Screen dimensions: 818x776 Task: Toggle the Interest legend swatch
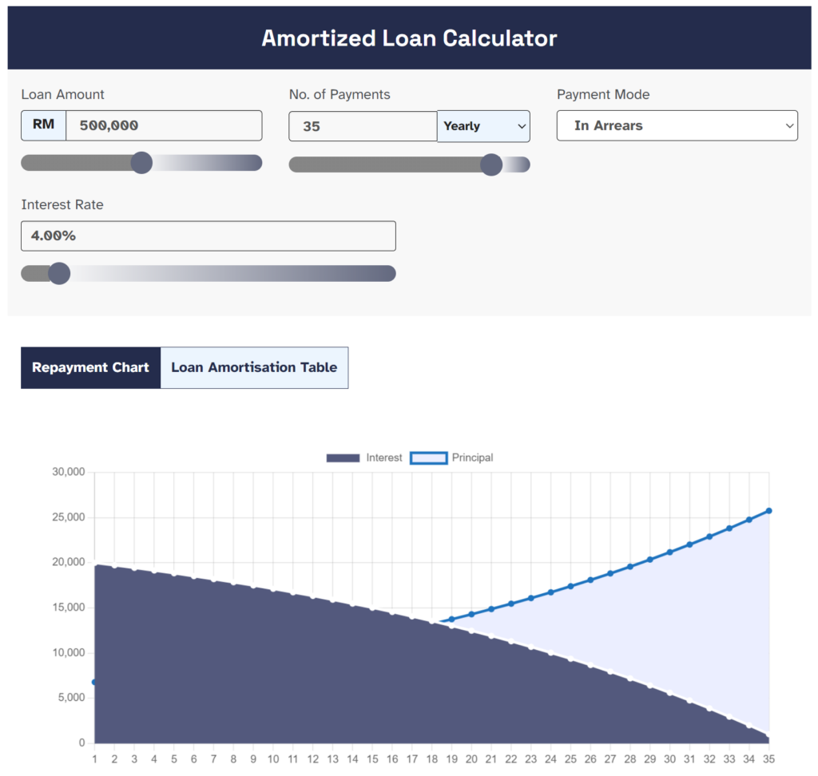(x=343, y=457)
